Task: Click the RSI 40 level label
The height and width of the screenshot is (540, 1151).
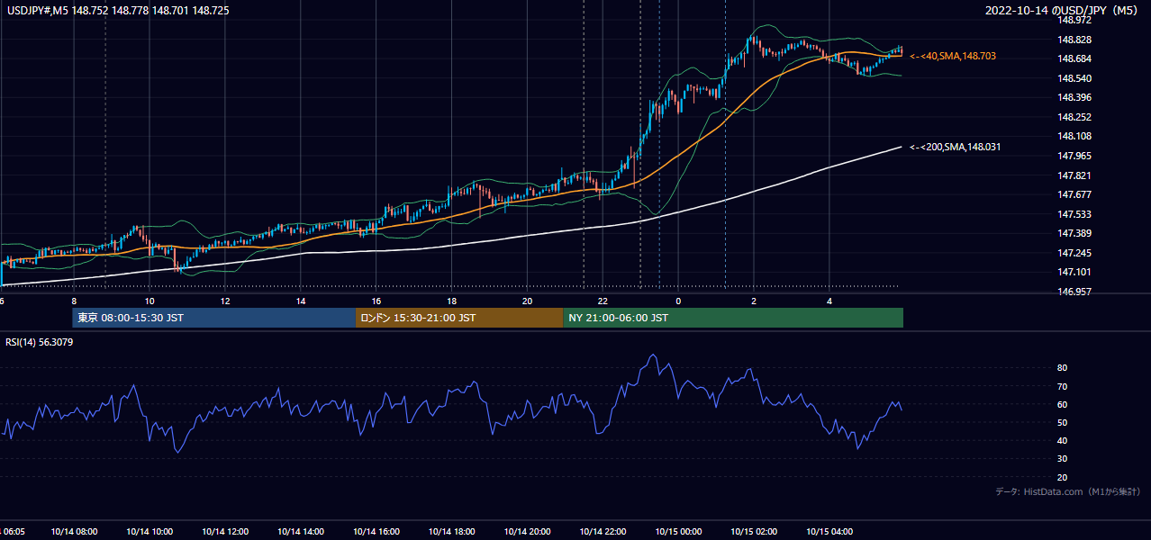Action: coord(1062,440)
